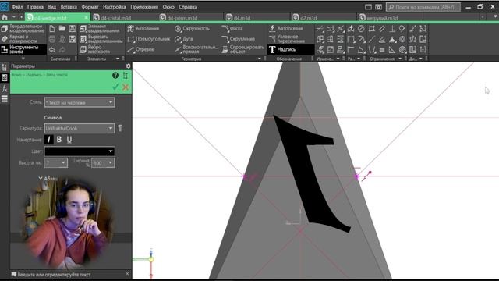The width and height of the screenshot is (499, 281).
Task: Switch to the d2.m3d tab
Action: pyautogui.click(x=323, y=18)
